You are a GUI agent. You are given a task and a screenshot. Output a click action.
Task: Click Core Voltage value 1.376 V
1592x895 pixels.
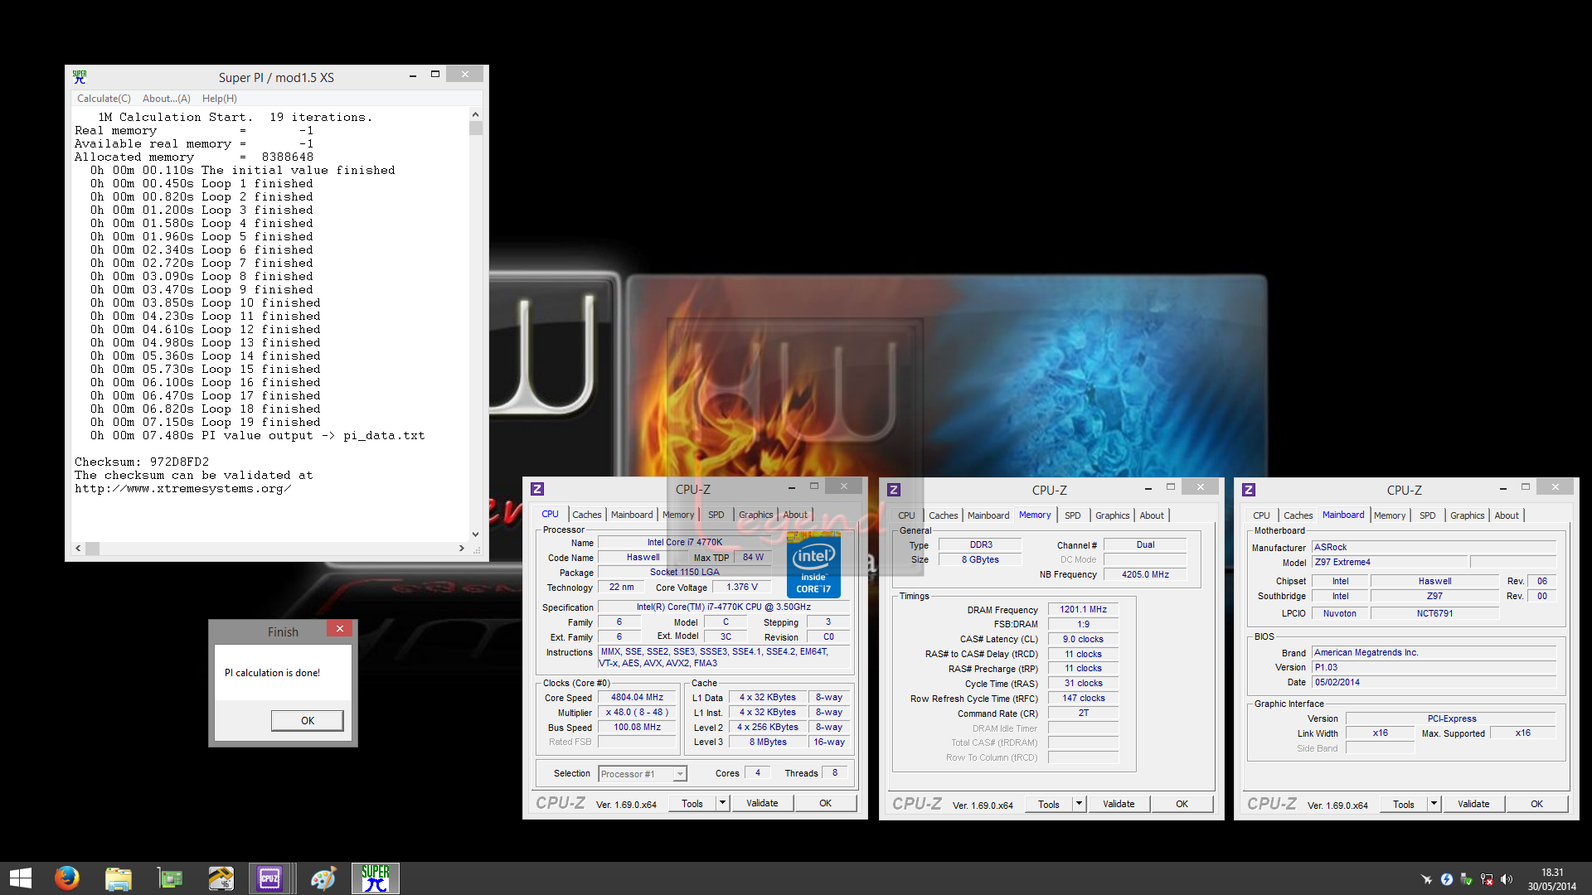pyautogui.click(x=742, y=588)
